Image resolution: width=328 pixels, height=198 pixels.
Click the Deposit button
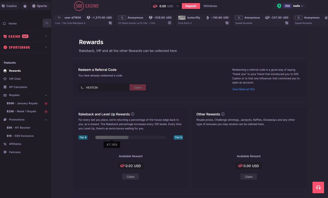pos(191,6)
